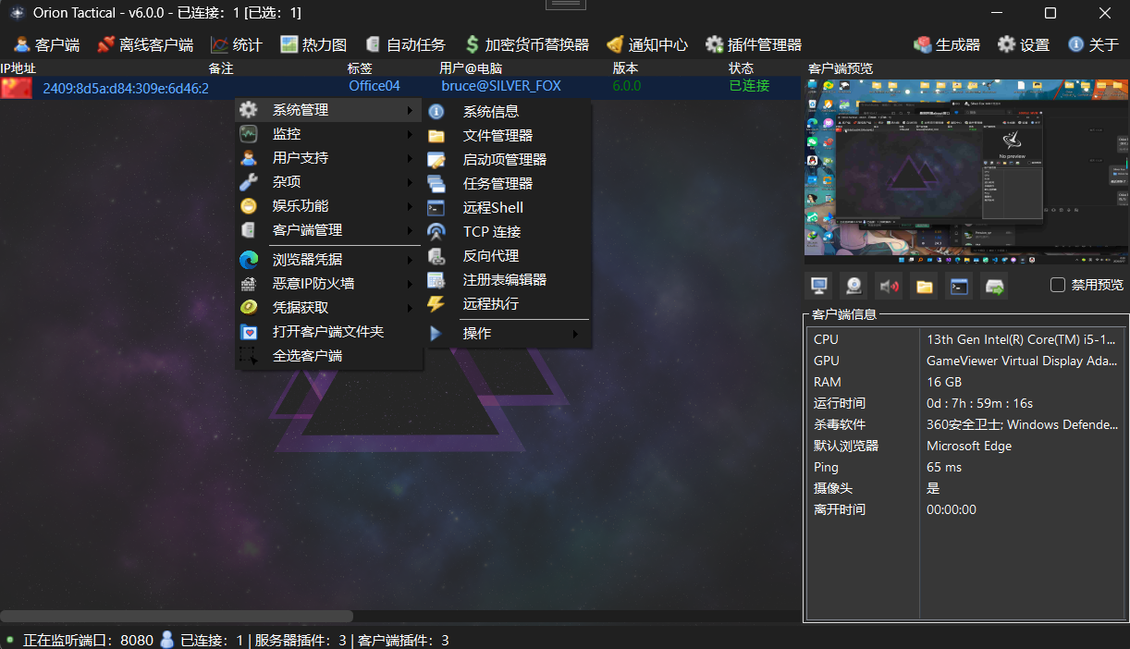
Task: Select 注册表编辑器 in the submenu
Action: [x=506, y=279]
